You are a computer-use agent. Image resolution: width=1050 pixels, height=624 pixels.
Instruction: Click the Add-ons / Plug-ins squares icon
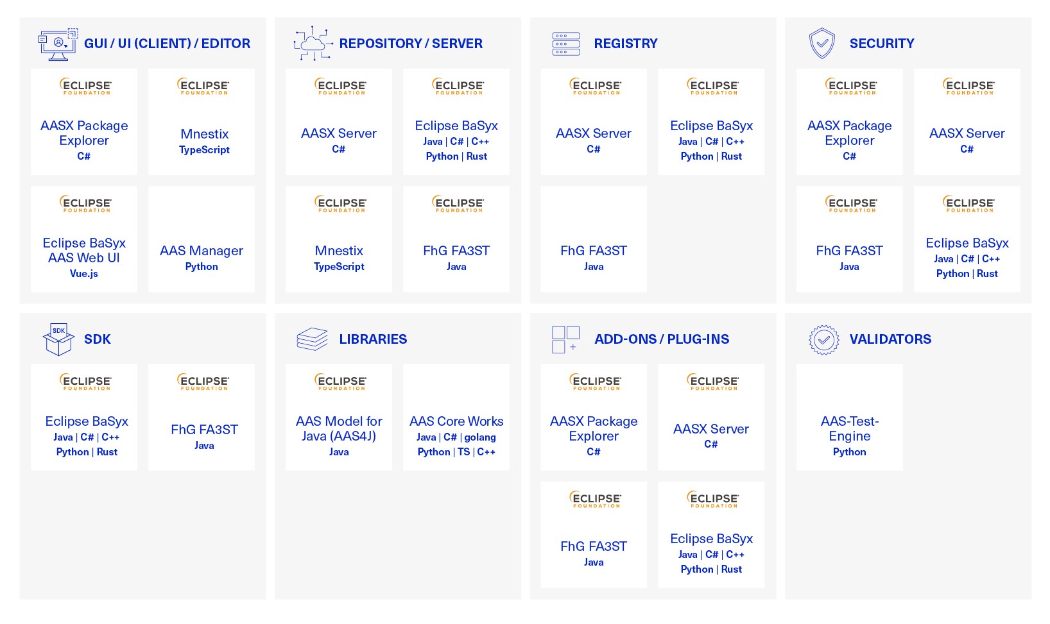pos(565,339)
